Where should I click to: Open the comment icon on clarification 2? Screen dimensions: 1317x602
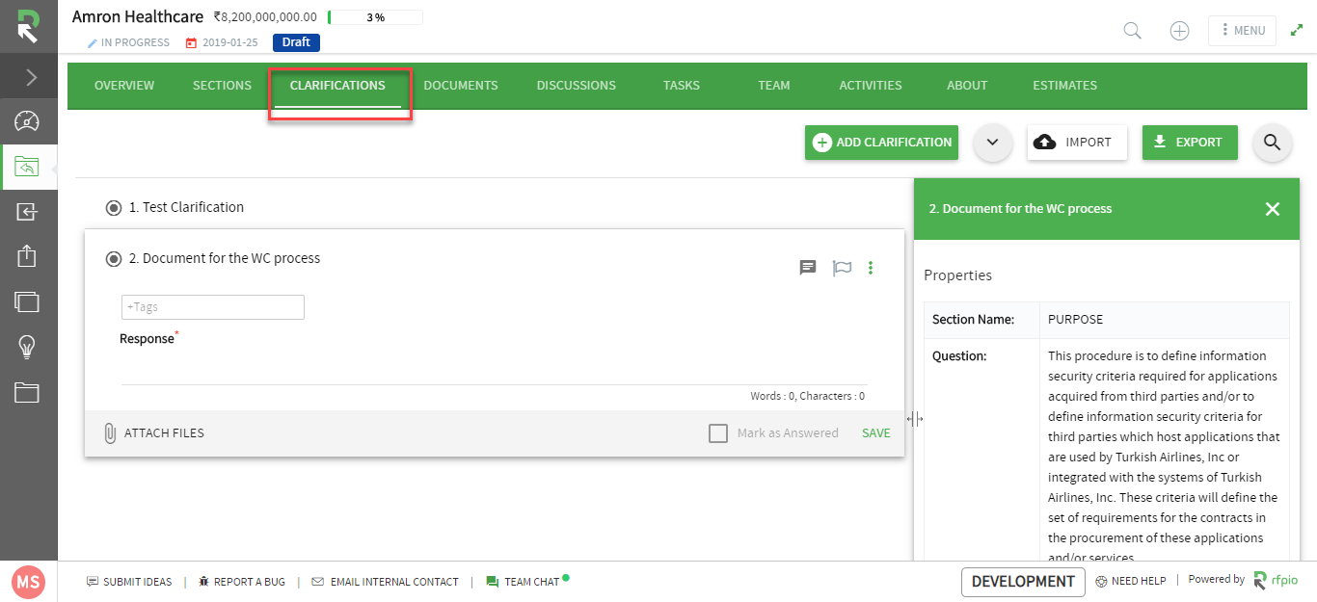808,268
